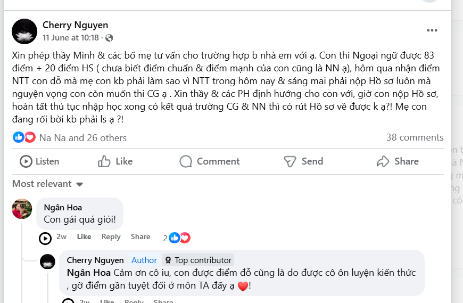Open Ngân Hoa's profile picture thumbnail
The height and width of the screenshot is (303, 463).
(22, 209)
